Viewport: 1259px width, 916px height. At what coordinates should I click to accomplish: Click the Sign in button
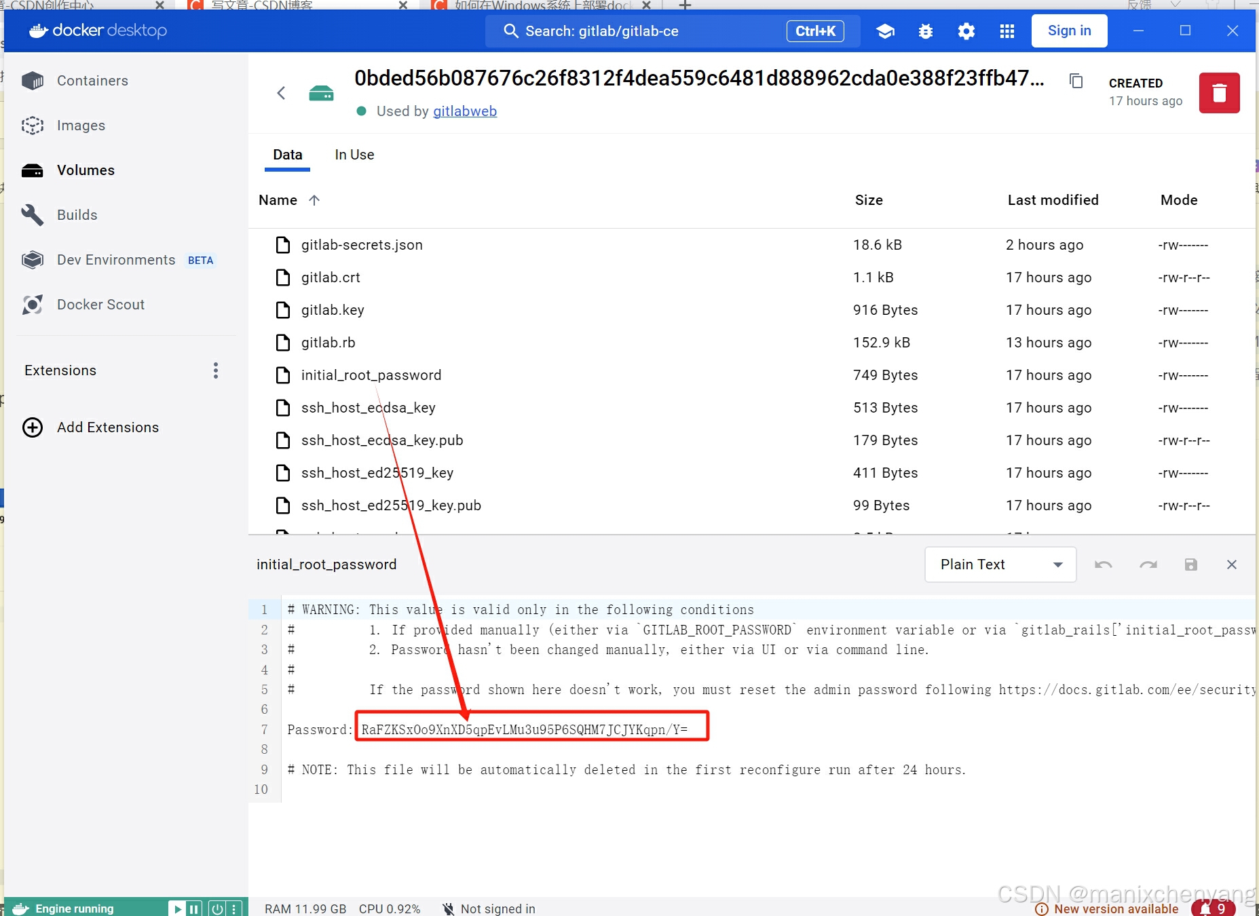tap(1069, 31)
